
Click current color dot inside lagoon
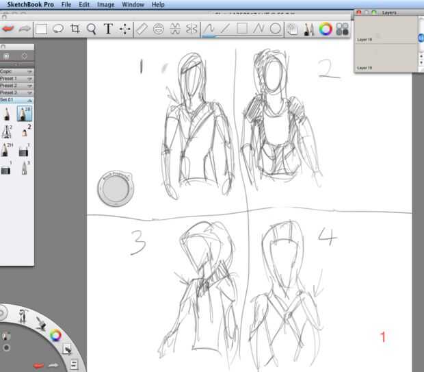[6, 347]
